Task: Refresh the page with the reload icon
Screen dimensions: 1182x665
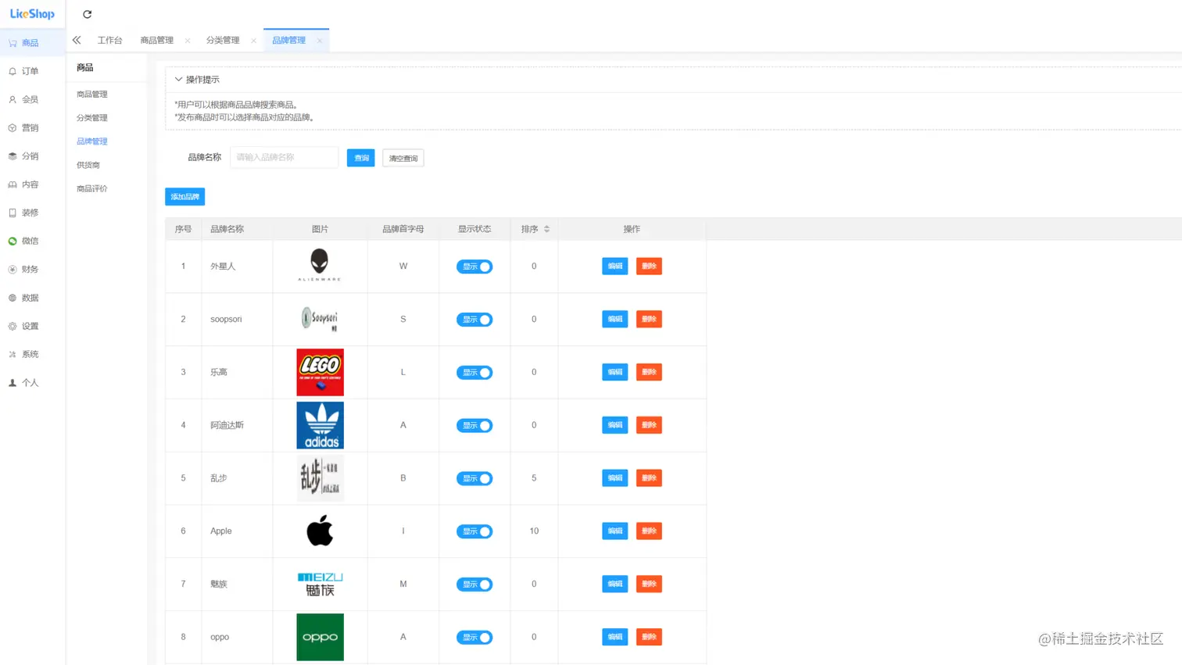Action: coord(88,14)
